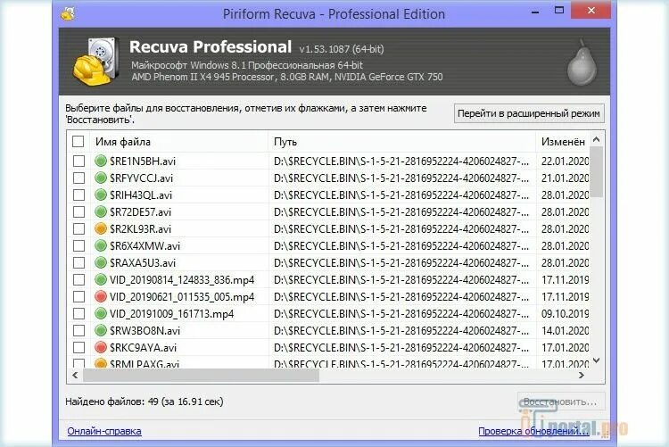This screenshot has height=447, width=669.
Task: Open the Проверка обновлений link
Action: click(x=533, y=431)
